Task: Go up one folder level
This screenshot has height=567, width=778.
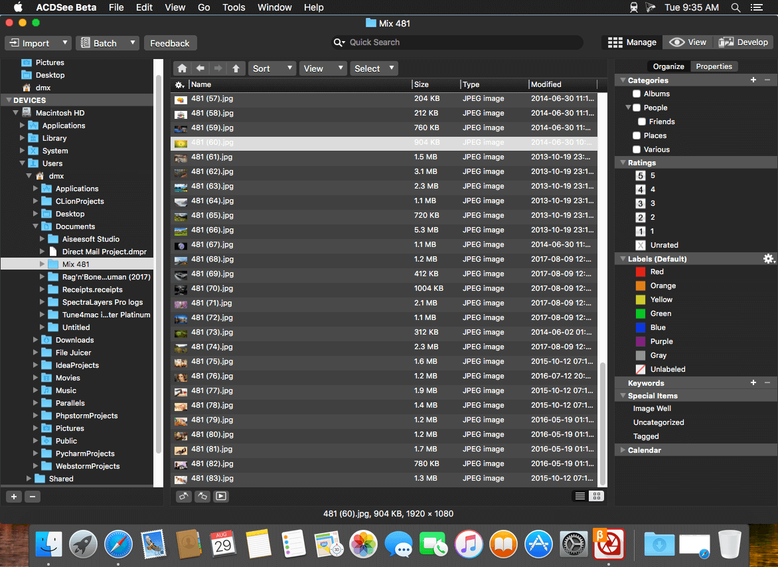Action: click(x=236, y=68)
